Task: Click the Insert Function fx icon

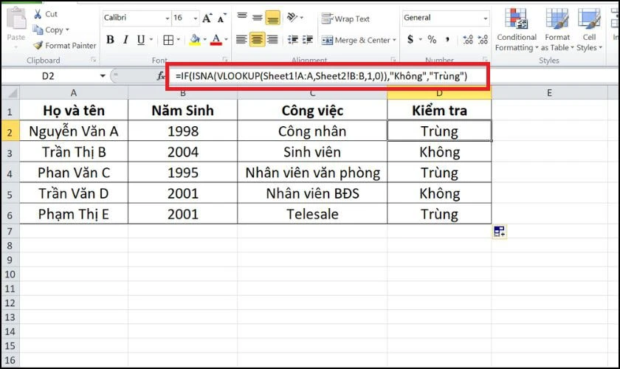Action: point(161,75)
